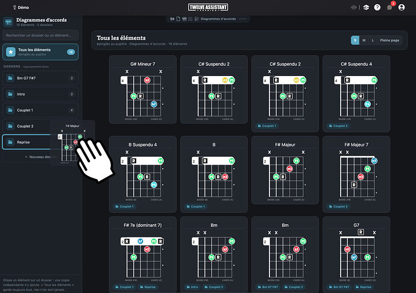Open the chat messages notification icon
The width and height of the screenshot is (416, 293).
point(389,7)
